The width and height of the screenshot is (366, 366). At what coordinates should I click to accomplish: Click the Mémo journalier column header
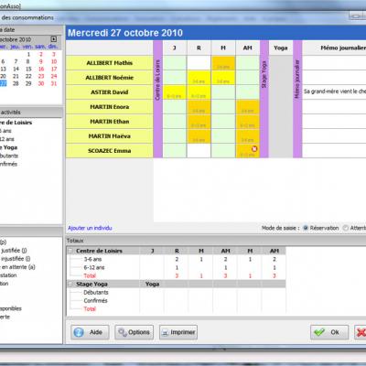coord(334,48)
